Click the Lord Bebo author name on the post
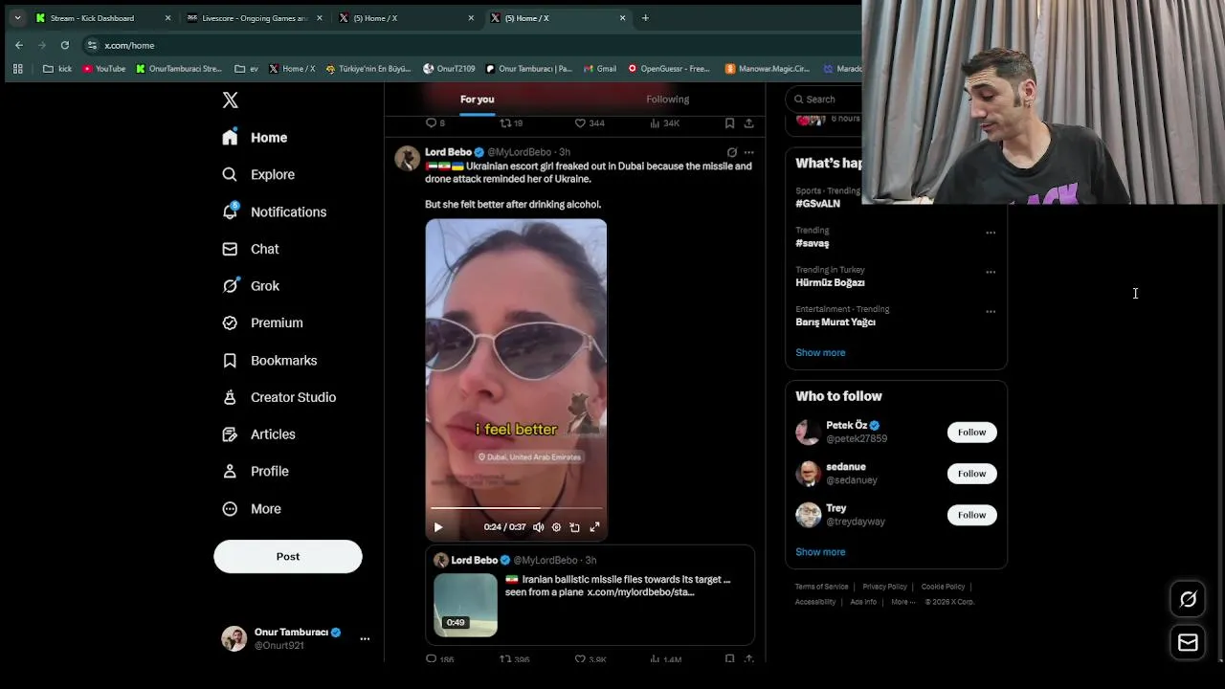This screenshot has width=1225, height=689. [448, 152]
